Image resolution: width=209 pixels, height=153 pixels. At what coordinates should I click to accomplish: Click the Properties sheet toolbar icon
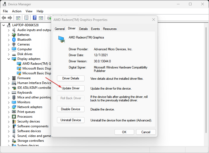click(x=26, y=18)
